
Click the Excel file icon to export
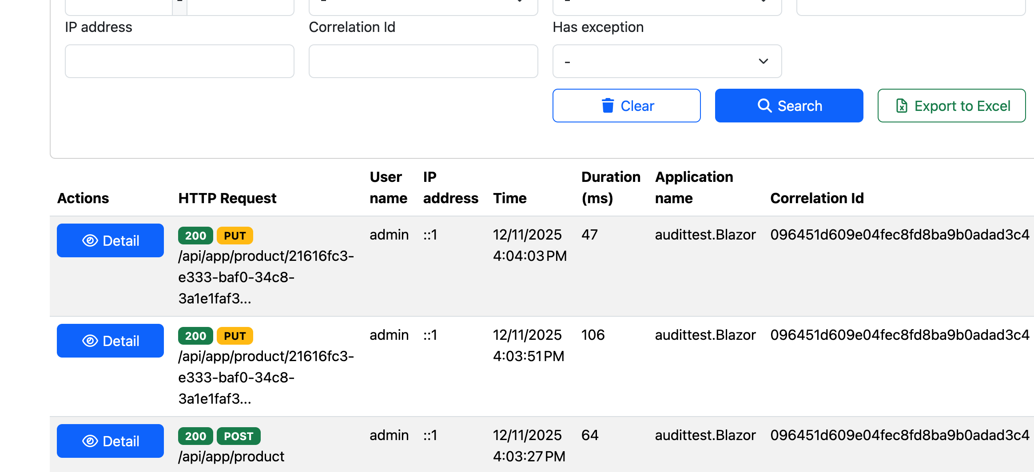tap(902, 106)
